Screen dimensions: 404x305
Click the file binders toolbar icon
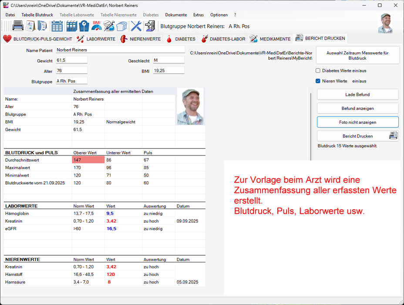tap(71, 26)
